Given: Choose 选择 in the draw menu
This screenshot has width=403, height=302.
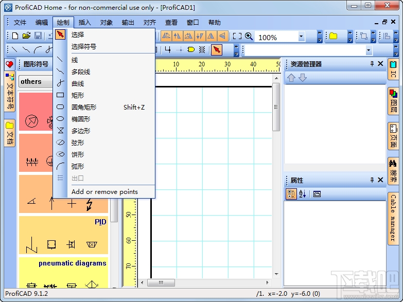Looking at the screenshot, I should point(104,34).
